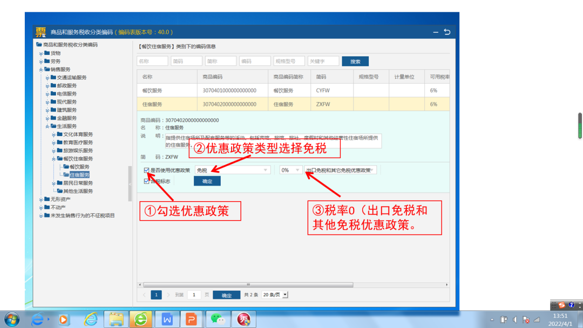Open the 0% tax rate dropdown
583x328 pixels.
(290, 170)
